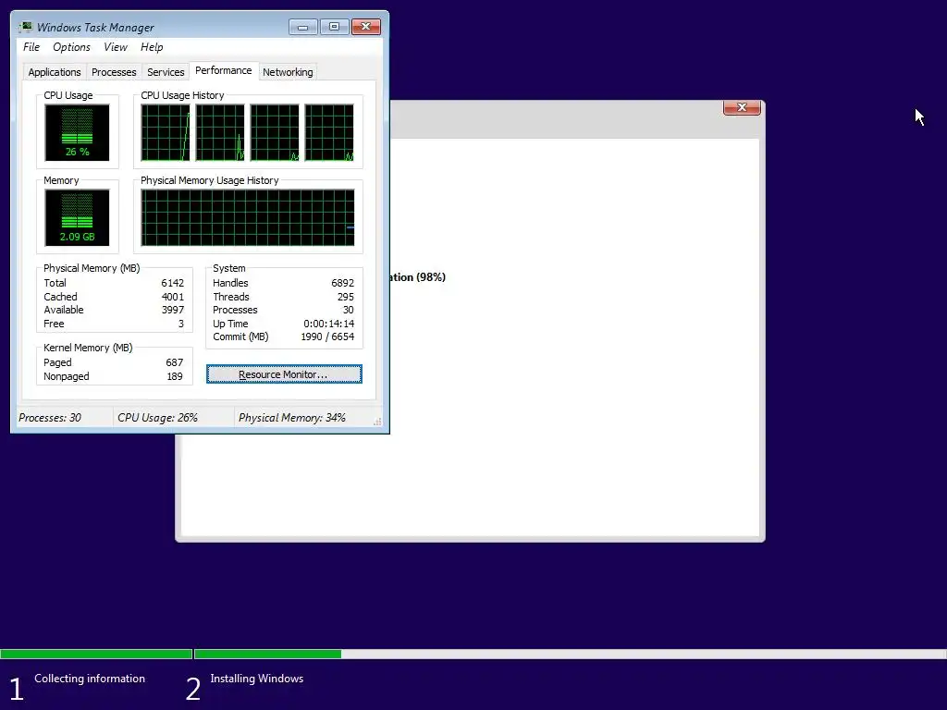947x710 pixels.
Task: Minimize the Windows Task Manager window
Action: point(302,27)
